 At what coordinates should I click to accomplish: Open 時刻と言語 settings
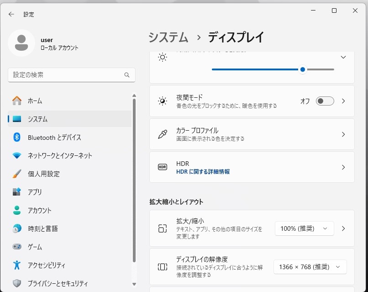coord(70,228)
